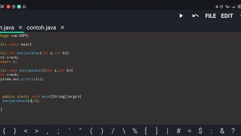
Task: Open the Instagram notification icon in status bar
Action: click(x=14, y=7)
